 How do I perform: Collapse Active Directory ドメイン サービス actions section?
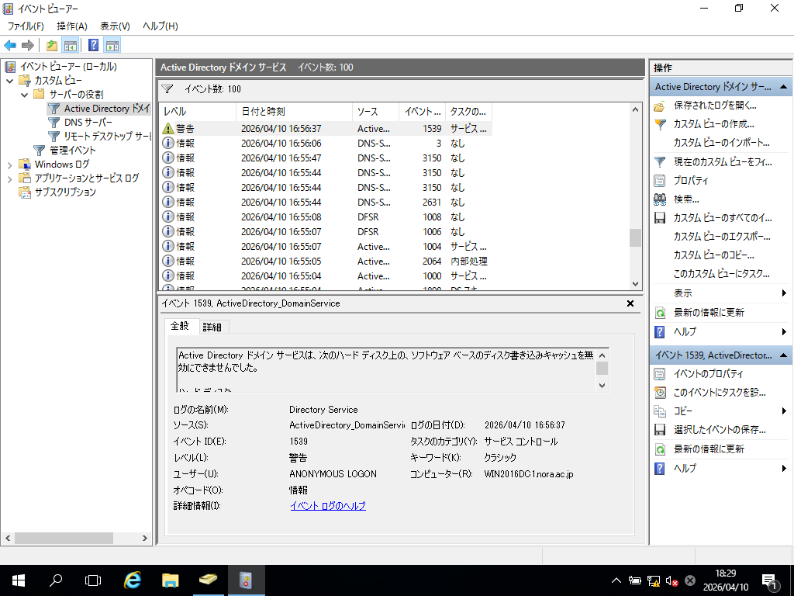[783, 87]
